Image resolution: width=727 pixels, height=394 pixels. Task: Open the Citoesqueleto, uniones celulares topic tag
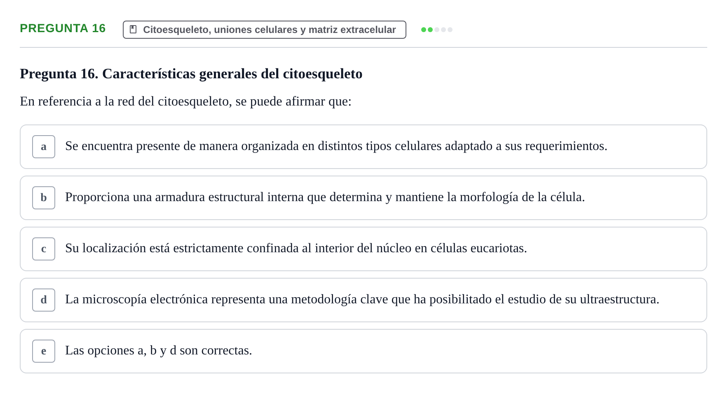265,30
